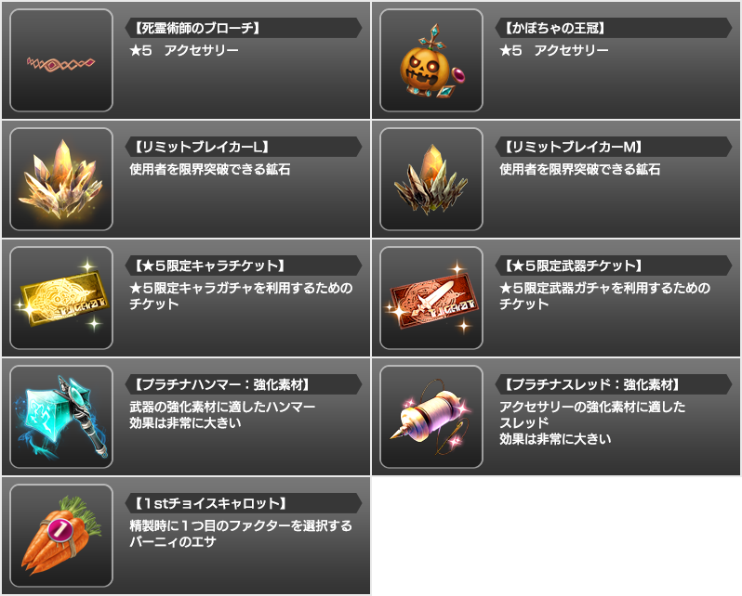Click the 1st Choice Carrot icon
Image resolution: width=742 pixels, height=596 pixels.
[61, 536]
